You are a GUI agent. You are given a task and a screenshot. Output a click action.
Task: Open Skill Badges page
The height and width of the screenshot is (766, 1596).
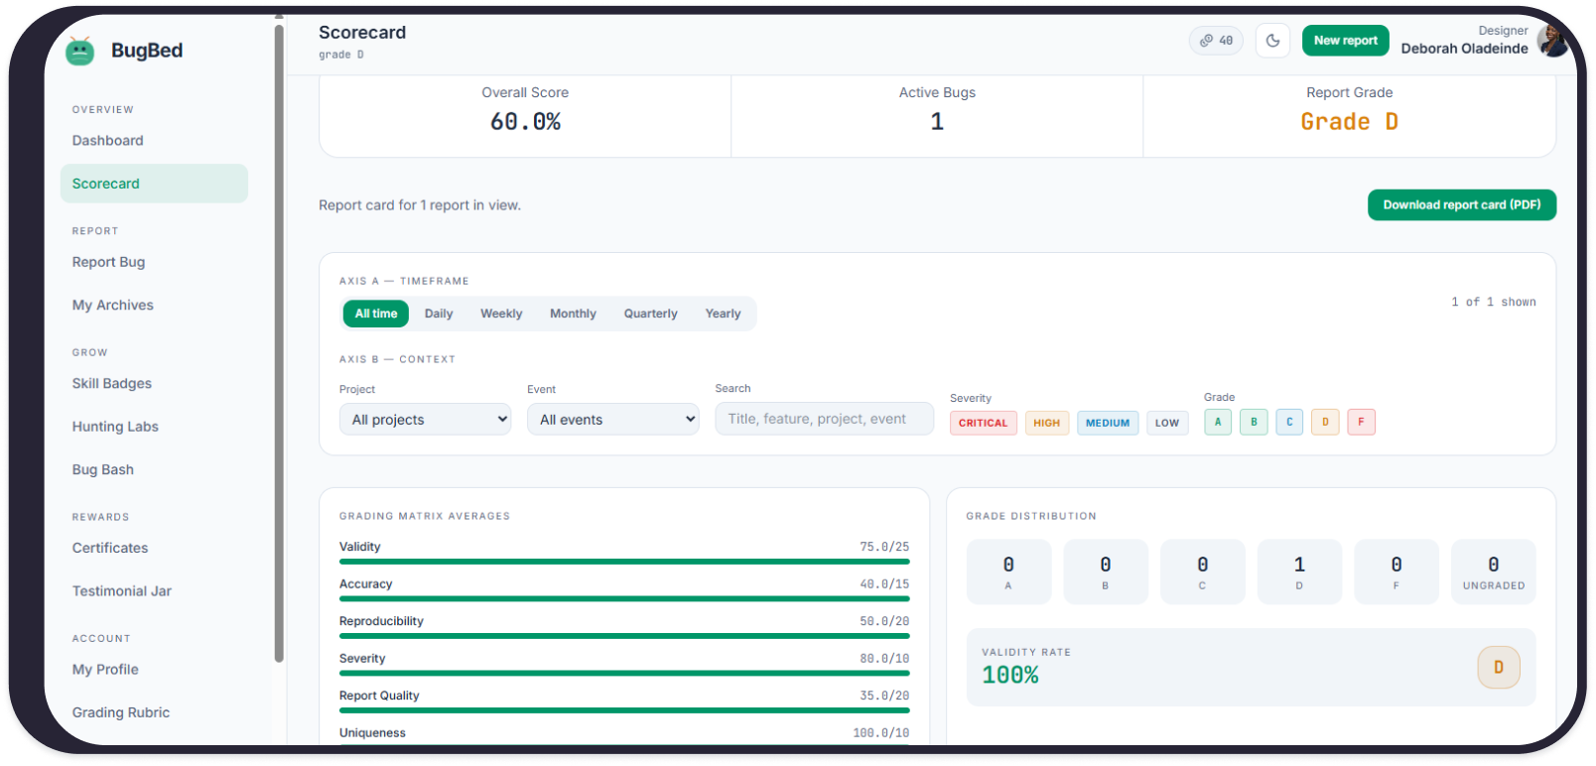(111, 384)
